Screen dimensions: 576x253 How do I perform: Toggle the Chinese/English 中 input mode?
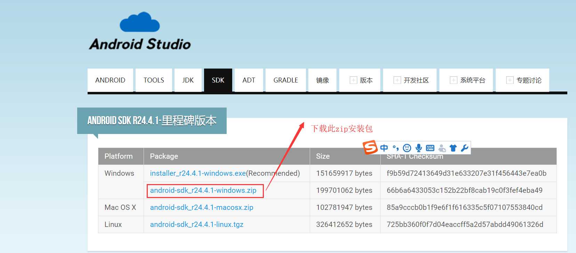[384, 148]
